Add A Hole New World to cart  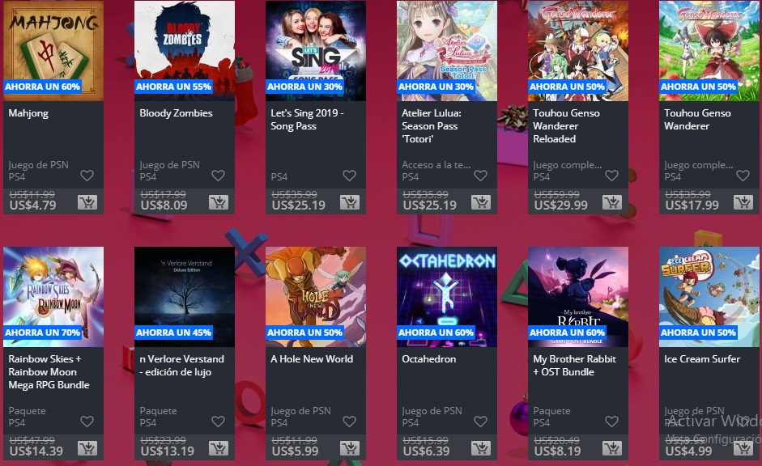(x=350, y=448)
